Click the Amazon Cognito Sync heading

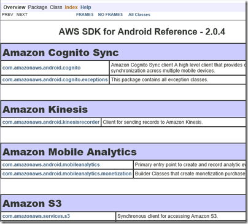click(61, 53)
